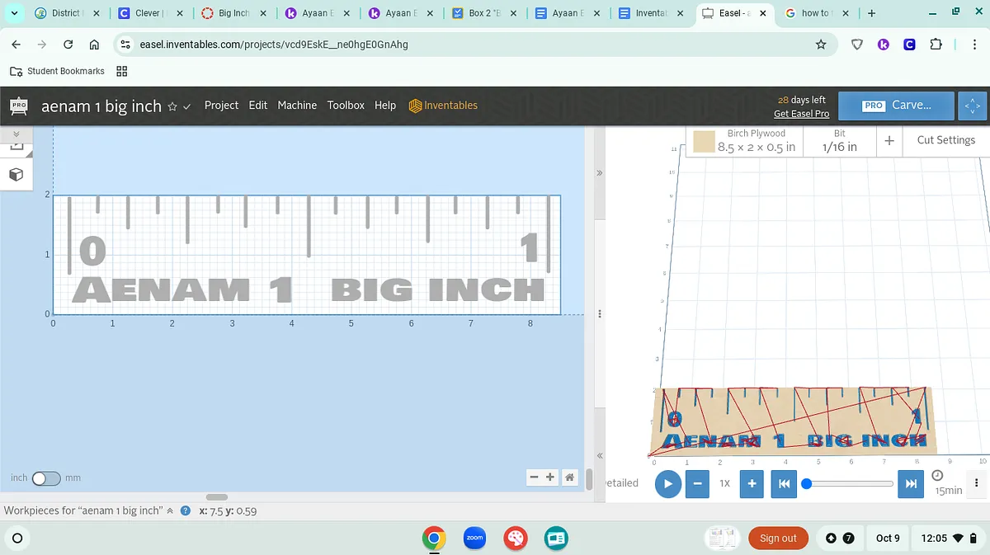Select the 3D cube shape tool
This screenshot has width=990, height=555.
[x=16, y=175]
